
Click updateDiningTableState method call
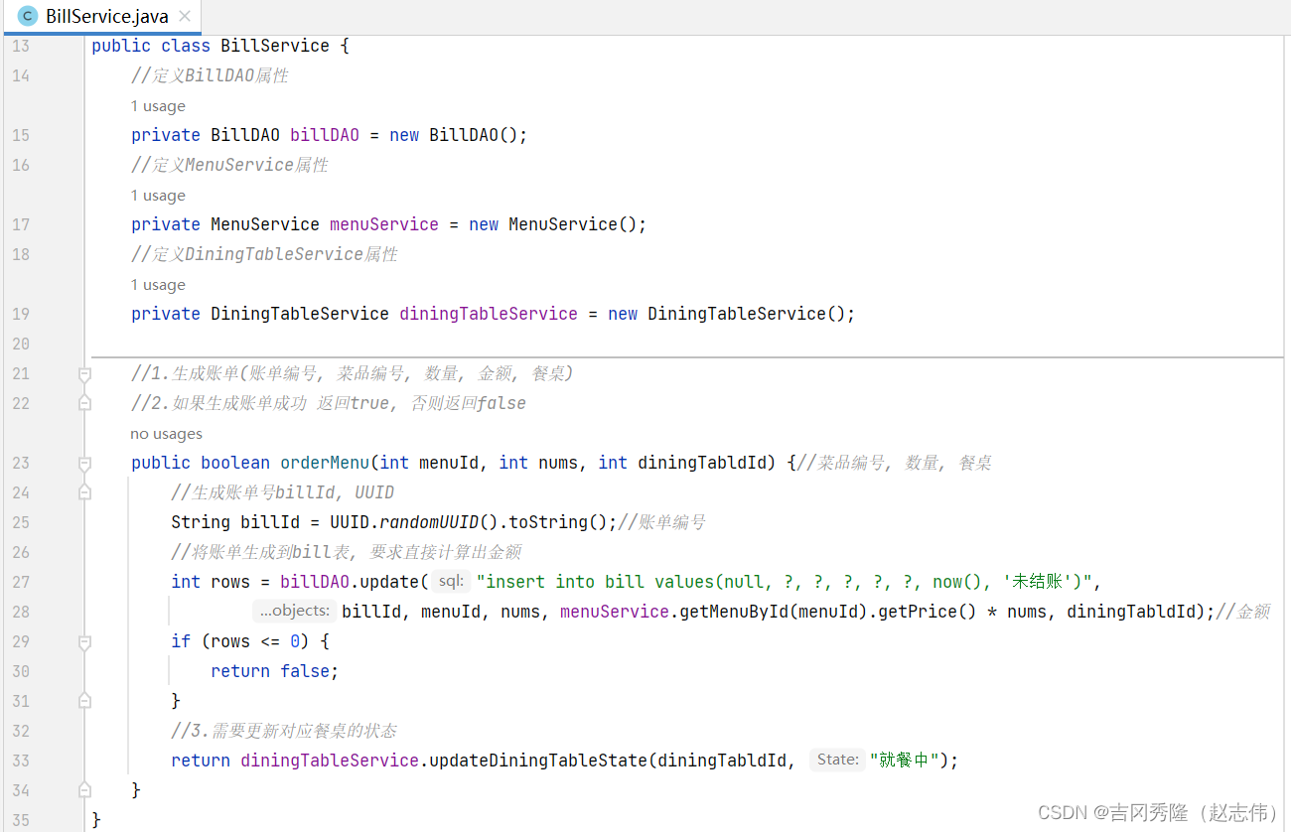538,761
